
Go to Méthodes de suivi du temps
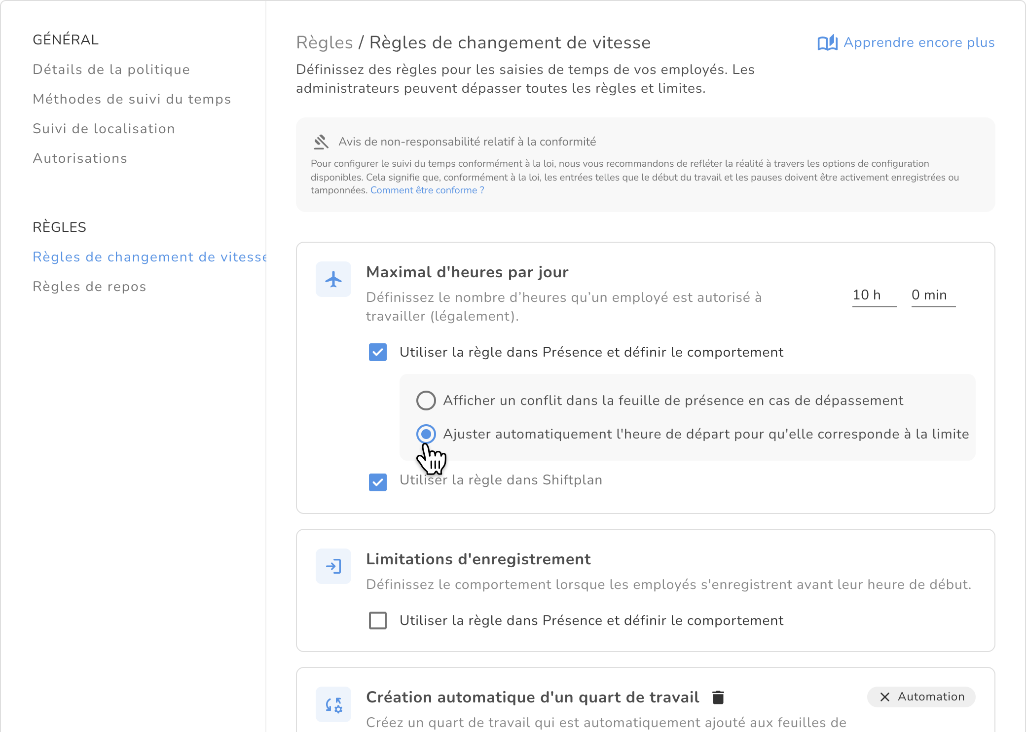132,99
